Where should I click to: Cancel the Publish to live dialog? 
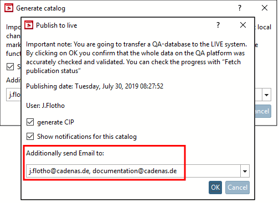click(x=237, y=188)
